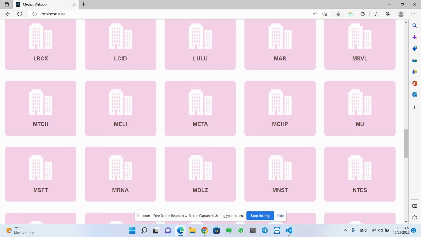Click the MAR building icon
The image size is (421, 237).
280,36
